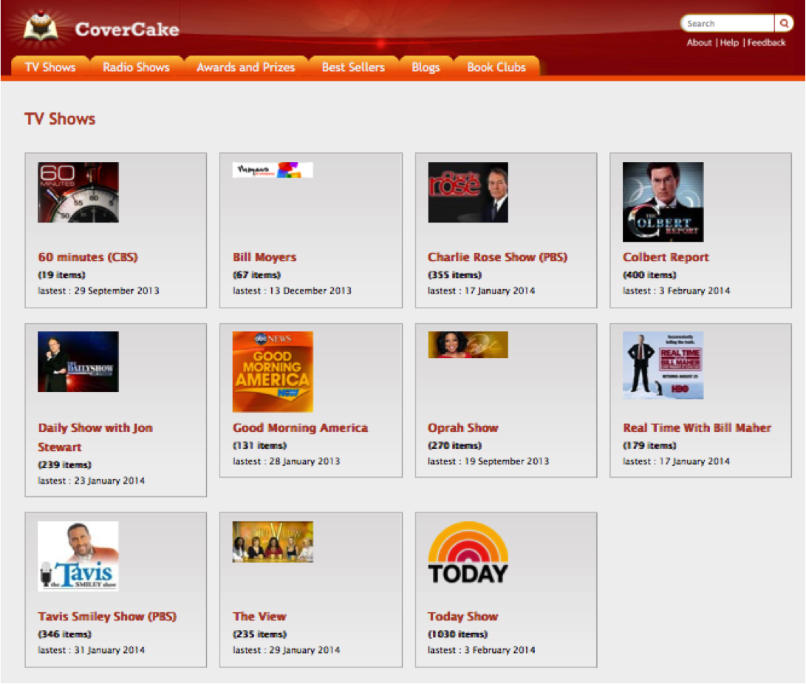The image size is (806, 684).
Task: Open the Help link
Action: [x=729, y=43]
